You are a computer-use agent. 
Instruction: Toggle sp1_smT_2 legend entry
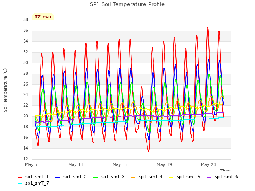coord(71,177)
